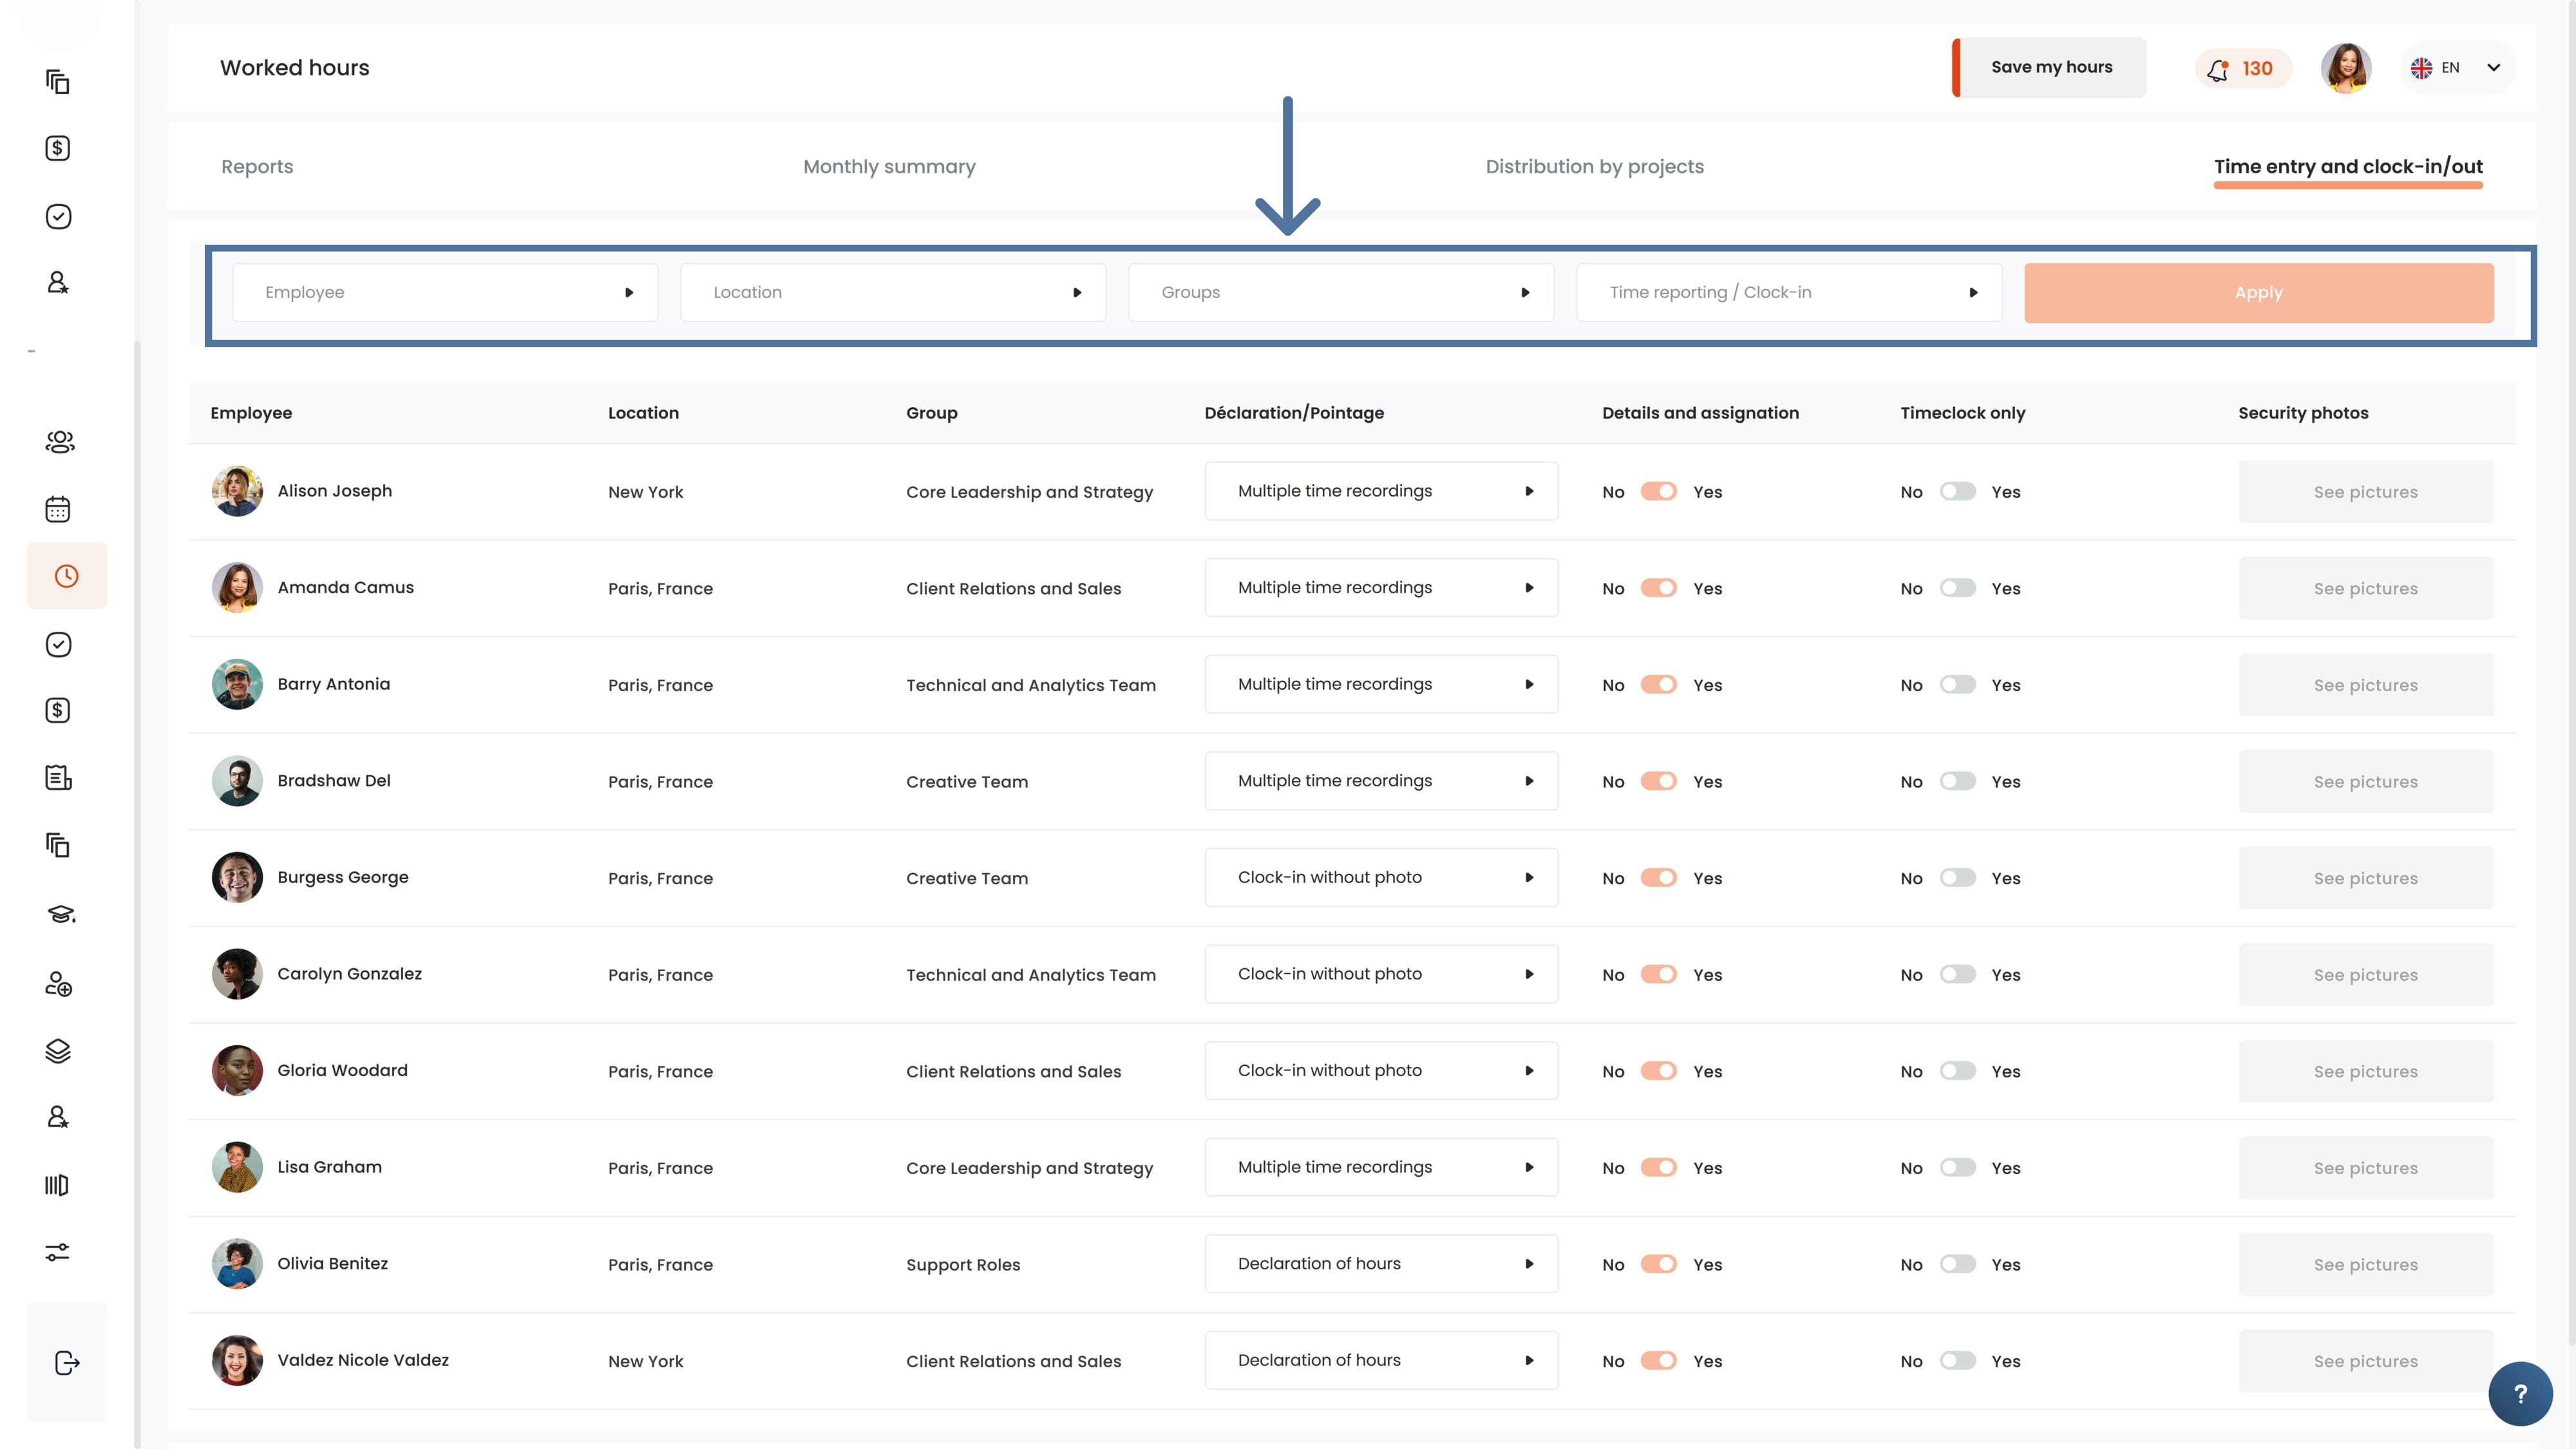The image size is (2576, 1449).
Task: Click the help question mark button
Action: coord(2520,1394)
